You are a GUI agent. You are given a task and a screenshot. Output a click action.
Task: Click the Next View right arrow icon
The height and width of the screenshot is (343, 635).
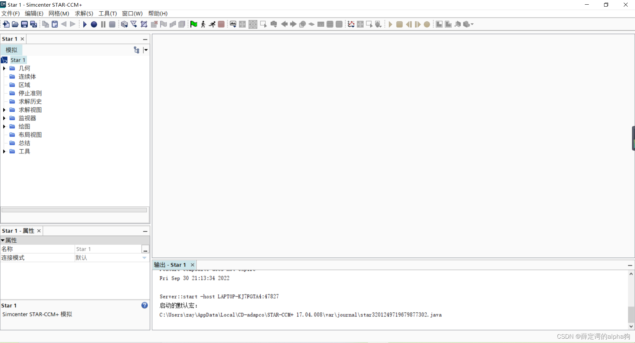tap(293, 24)
